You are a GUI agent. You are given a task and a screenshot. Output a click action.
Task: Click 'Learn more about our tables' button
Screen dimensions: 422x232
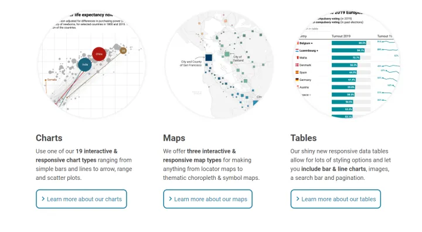click(336, 199)
